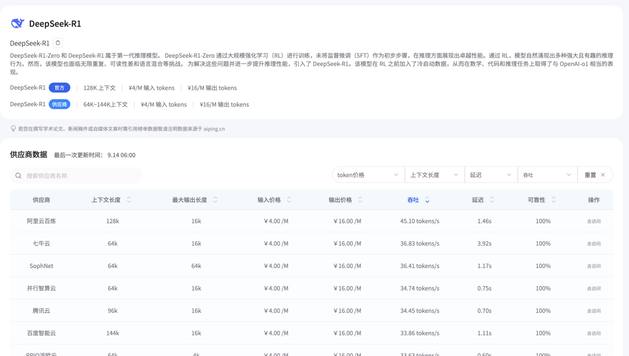Click SophNet's 64k max output cell
This screenshot has height=356, width=629.
tap(196, 266)
